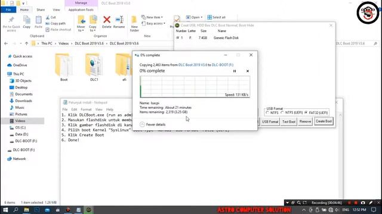Select NTFS USB format option

point(272,113)
